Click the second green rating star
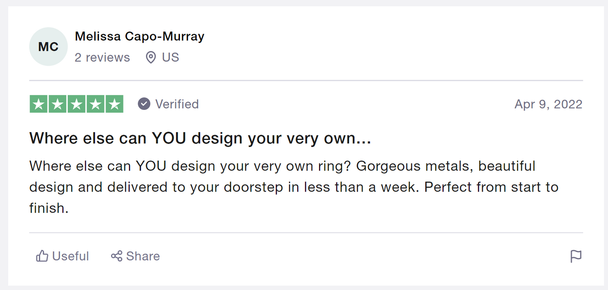The width and height of the screenshot is (608, 290). coord(58,104)
